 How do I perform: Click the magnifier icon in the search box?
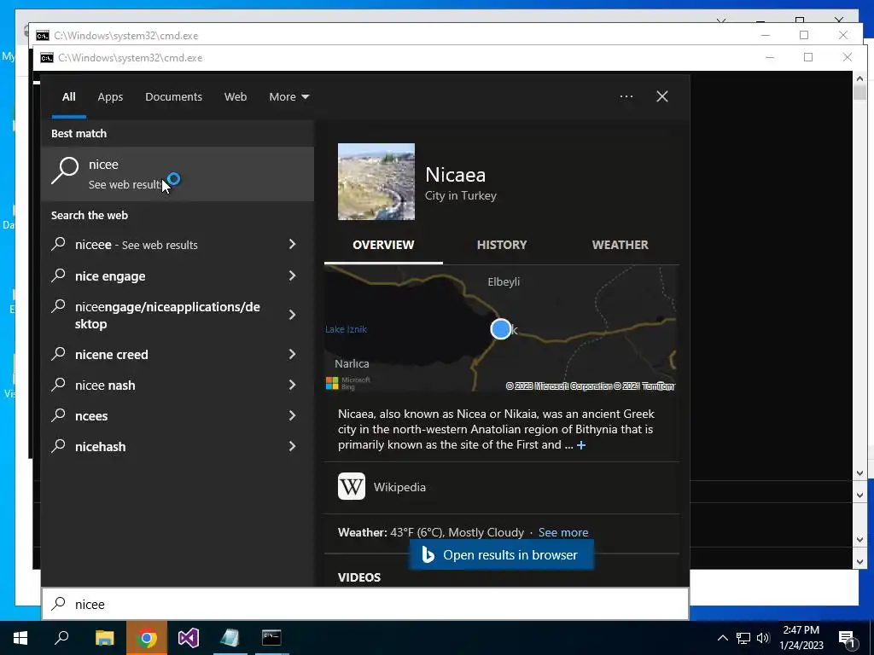coord(59,604)
